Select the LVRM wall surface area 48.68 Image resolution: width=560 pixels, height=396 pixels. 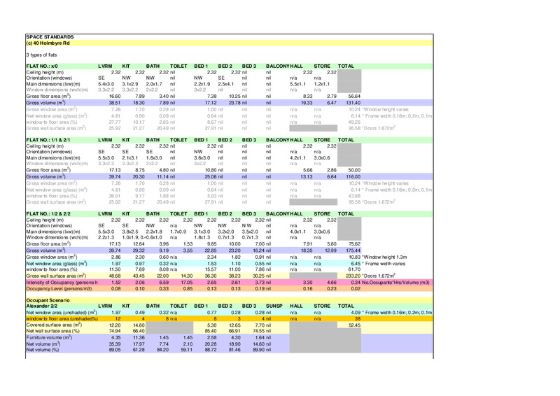[115, 276]
